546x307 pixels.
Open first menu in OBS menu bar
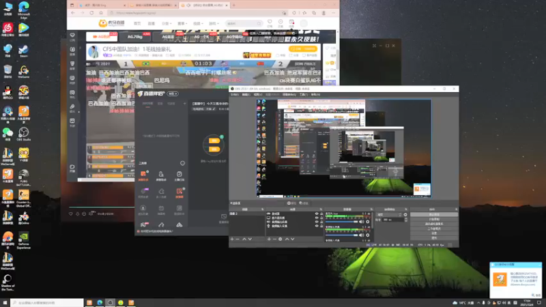[235, 95]
